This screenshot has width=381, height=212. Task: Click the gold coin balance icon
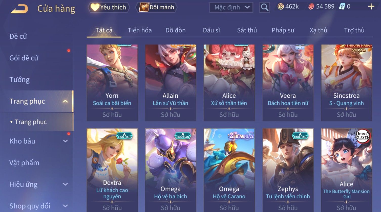click(x=281, y=7)
